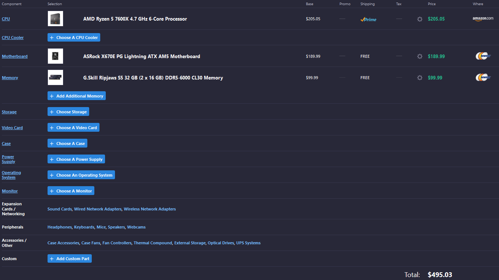Click the Amazon Prime shipping badge

[368, 20]
